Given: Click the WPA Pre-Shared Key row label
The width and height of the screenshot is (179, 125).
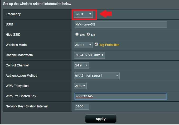Looking at the screenshot, I should [21, 96].
